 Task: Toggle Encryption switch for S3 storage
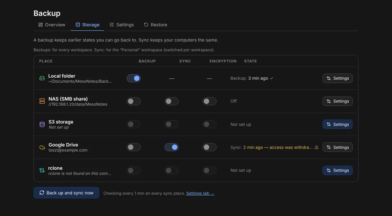click(210, 124)
